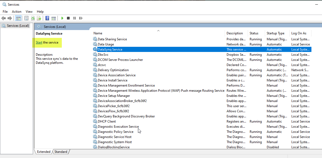Click gear icon of Device Install Service
The width and height of the screenshot is (322, 158).
point(95,80)
